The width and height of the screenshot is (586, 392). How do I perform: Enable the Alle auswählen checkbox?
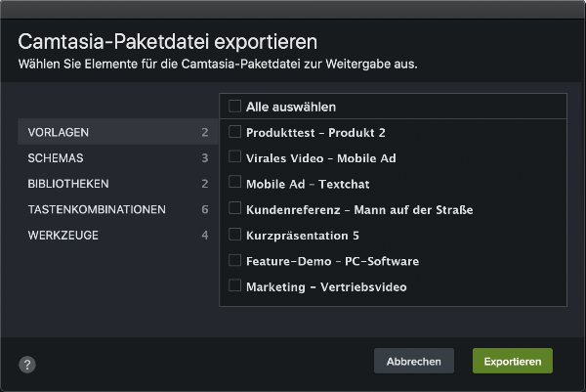[234, 107]
